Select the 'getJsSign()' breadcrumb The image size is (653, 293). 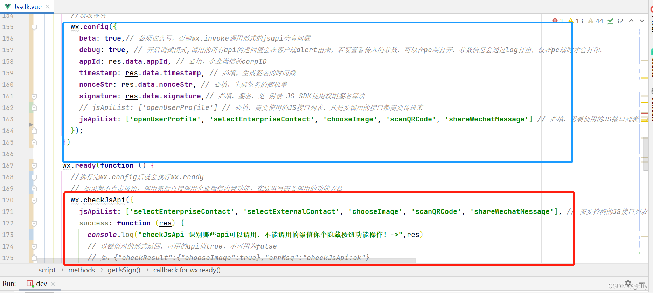[x=124, y=270]
